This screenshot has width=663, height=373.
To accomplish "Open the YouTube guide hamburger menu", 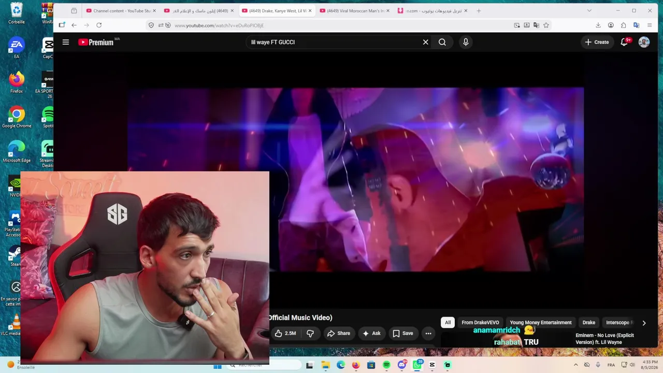I will point(66,42).
